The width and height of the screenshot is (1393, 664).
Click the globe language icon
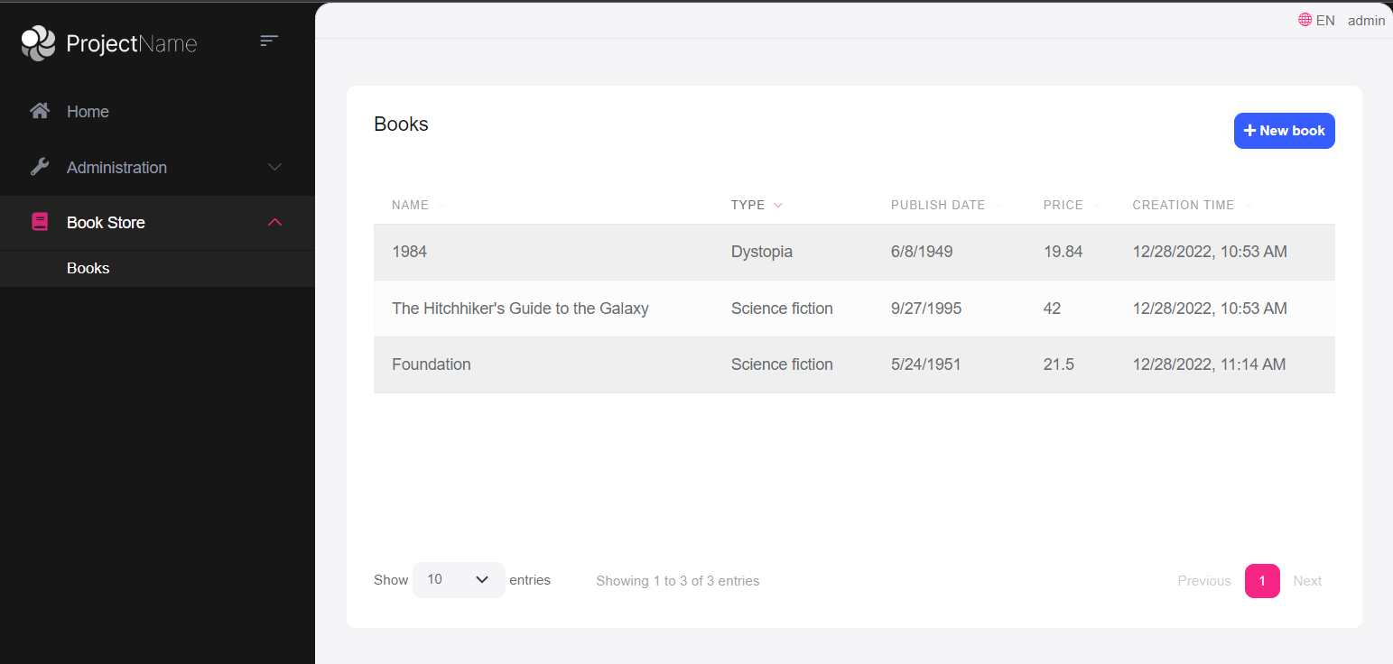coord(1304,19)
